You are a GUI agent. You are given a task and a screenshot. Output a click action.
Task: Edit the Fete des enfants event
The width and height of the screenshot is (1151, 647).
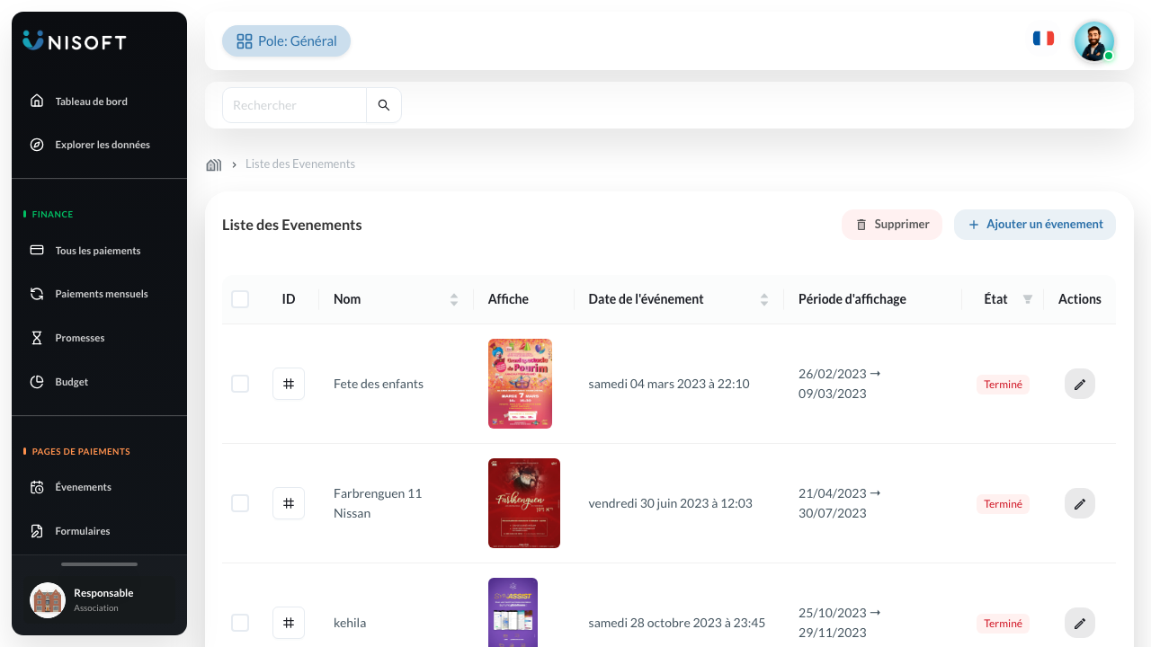tap(1080, 384)
